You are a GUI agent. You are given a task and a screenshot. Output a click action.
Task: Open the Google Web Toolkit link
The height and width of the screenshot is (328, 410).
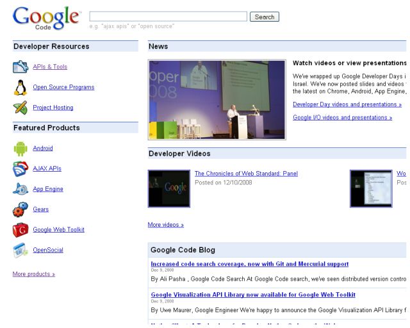(x=58, y=229)
